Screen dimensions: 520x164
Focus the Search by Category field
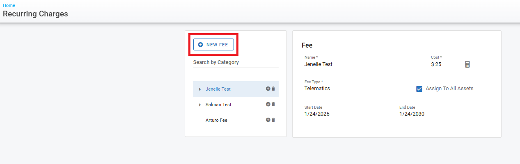(236, 62)
